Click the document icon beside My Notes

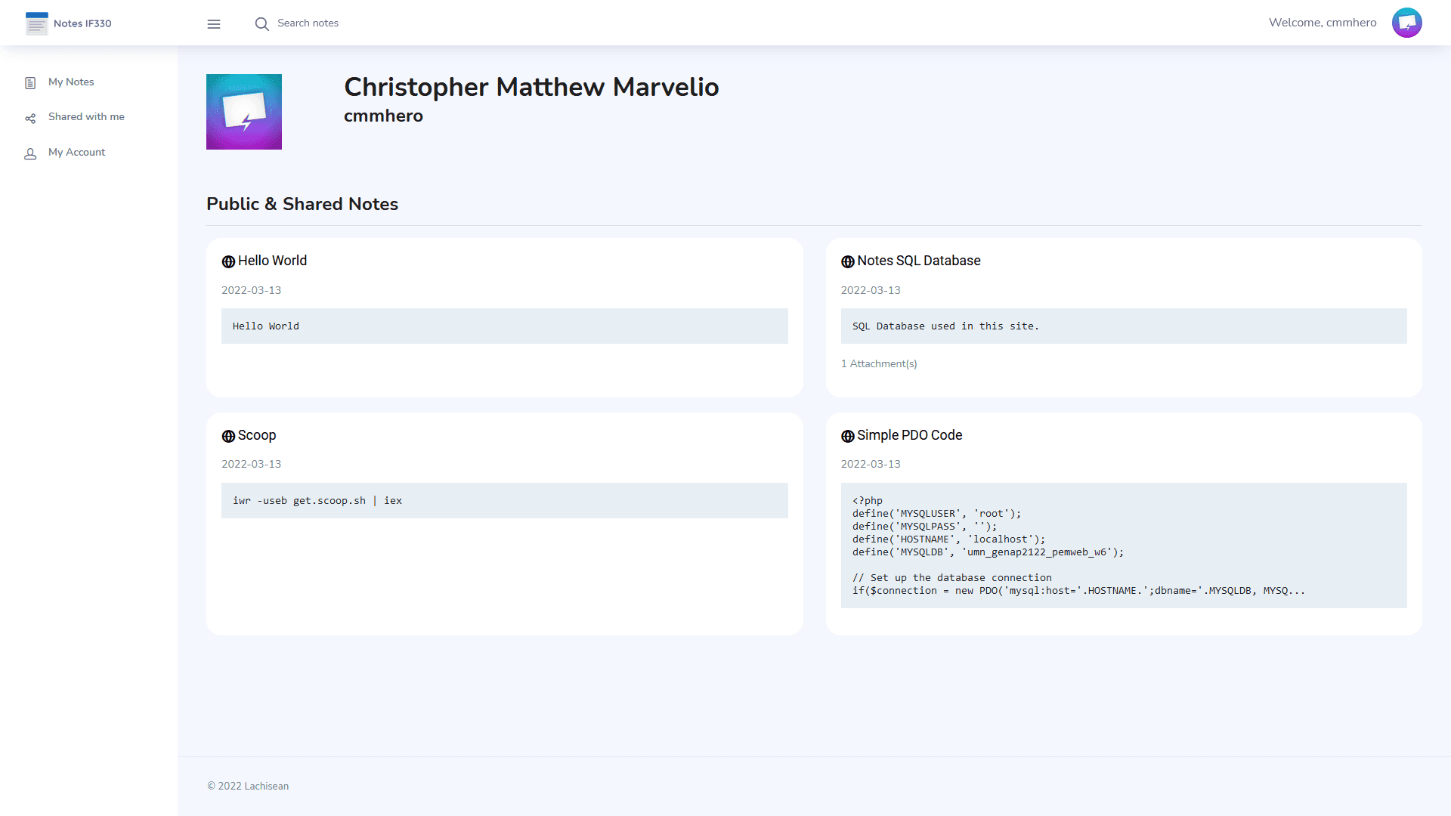pyautogui.click(x=29, y=82)
